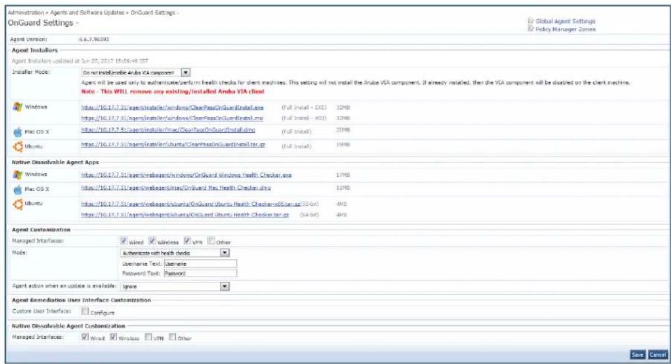The image size is (671, 364).
Task: Toggle VPN checkbox in Agent Customization
Action: (x=187, y=241)
